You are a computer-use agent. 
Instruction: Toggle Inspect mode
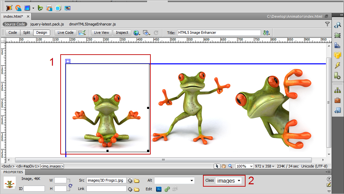pyautogui.click(x=122, y=33)
